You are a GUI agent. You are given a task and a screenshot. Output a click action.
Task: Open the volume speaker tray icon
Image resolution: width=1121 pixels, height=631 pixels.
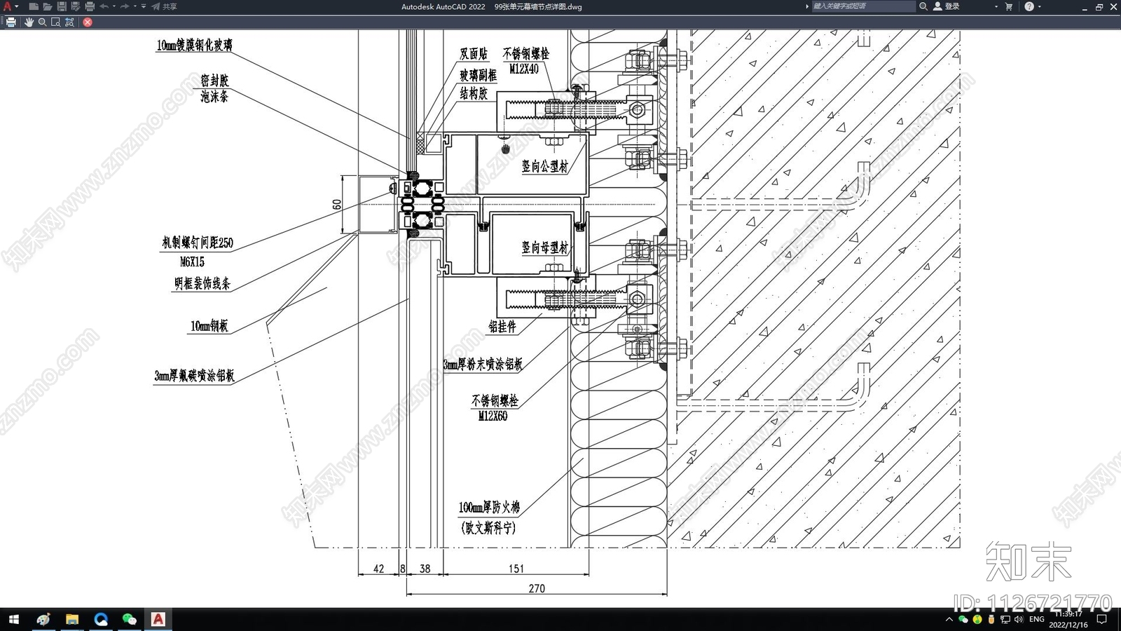tap(1019, 619)
